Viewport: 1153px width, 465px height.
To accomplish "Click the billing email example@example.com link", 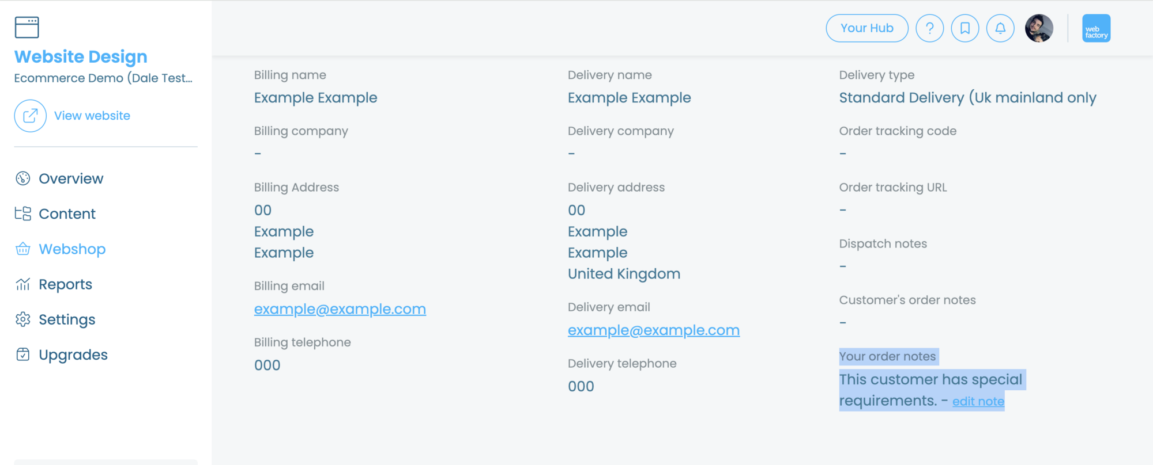I will point(340,309).
